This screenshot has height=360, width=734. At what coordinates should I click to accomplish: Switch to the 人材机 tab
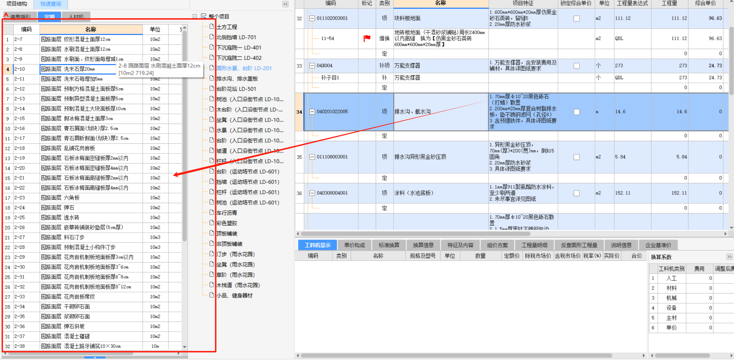76,16
